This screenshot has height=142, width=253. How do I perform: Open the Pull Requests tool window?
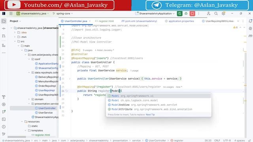coord(4,36)
